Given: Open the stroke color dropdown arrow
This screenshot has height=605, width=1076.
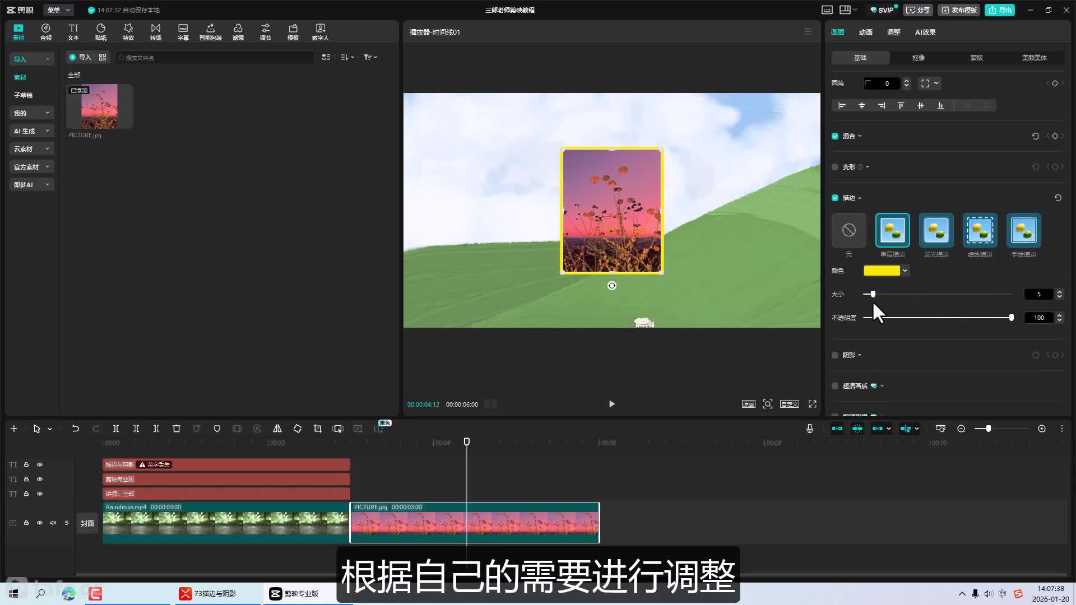Looking at the screenshot, I should 905,271.
